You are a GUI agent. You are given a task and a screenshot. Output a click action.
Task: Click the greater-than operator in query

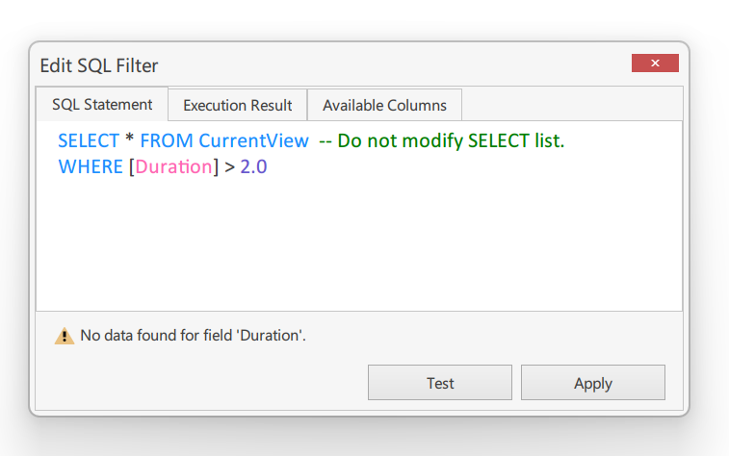(x=229, y=167)
